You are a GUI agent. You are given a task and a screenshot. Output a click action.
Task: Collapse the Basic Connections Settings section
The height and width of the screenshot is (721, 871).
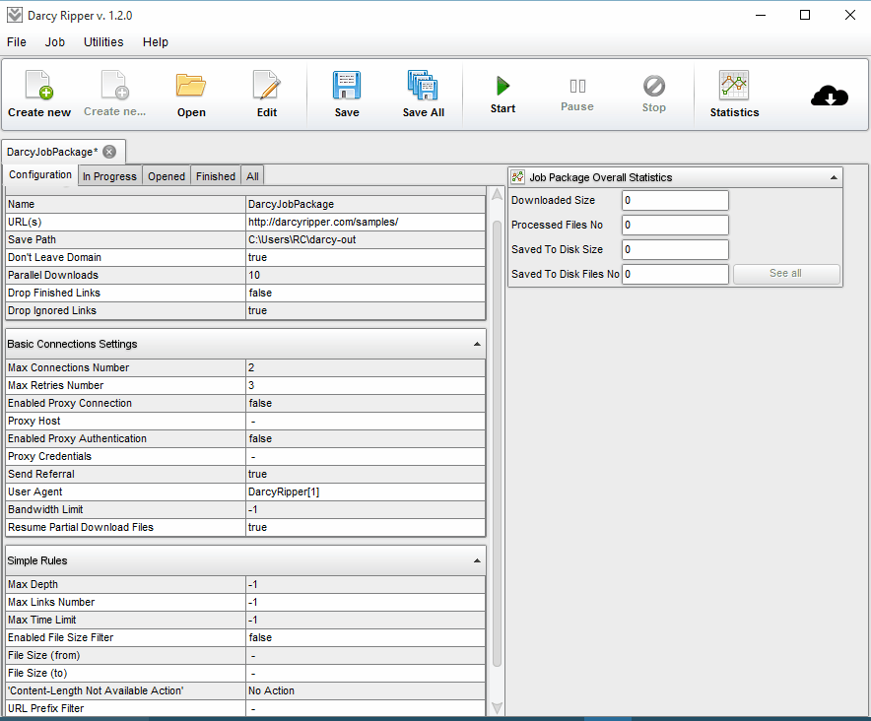tap(477, 344)
